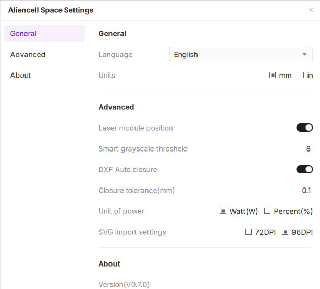Choose 72DPI for SVG import
Viewport: 320px width, 289px height.
pyautogui.click(x=249, y=232)
